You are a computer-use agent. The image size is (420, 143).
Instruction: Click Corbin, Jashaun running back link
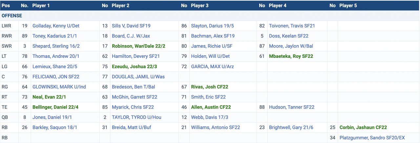pos(363,128)
